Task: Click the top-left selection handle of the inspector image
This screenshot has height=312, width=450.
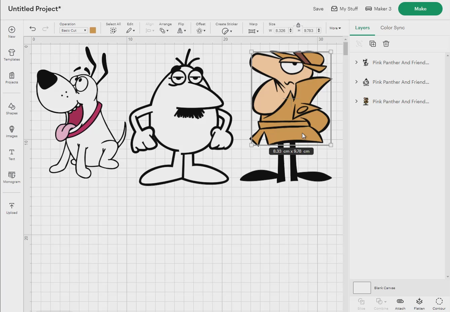Action: click(x=252, y=52)
